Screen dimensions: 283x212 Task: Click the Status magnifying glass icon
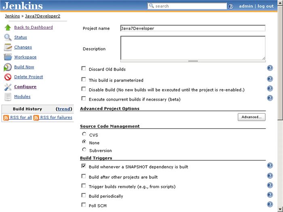pos(8,37)
